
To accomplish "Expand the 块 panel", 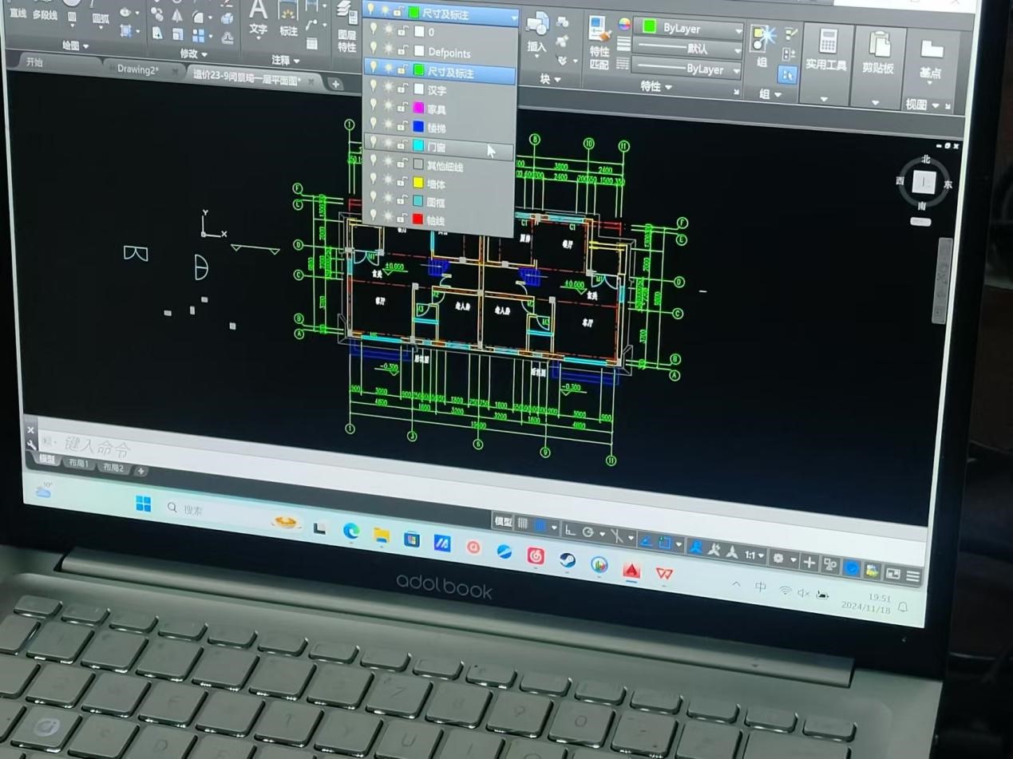I will [x=550, y=79].
